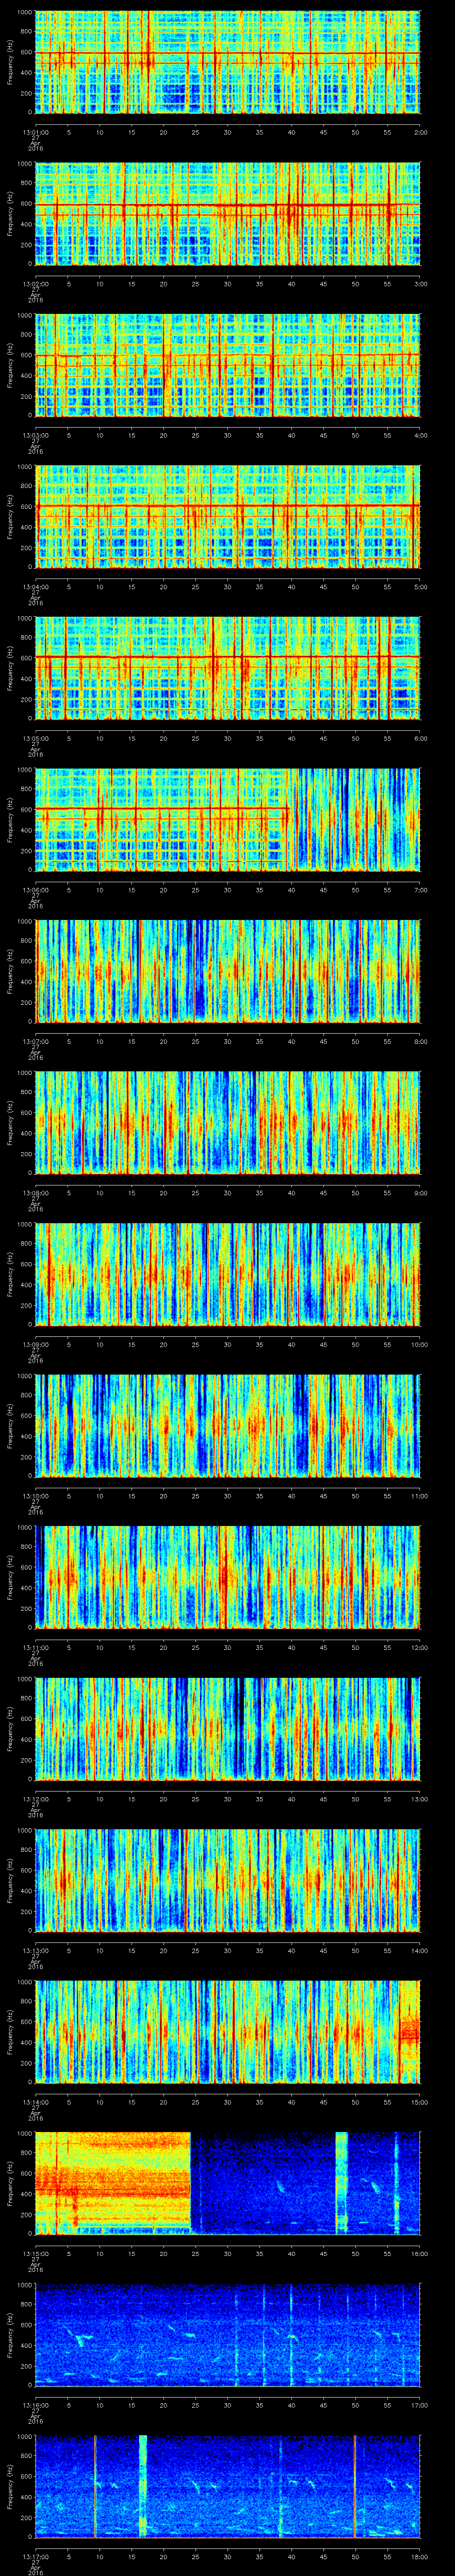The width and height of the screenshot is (455, 2576).
Task: Click the '13:12:00' start time label
Action: 35,1798
